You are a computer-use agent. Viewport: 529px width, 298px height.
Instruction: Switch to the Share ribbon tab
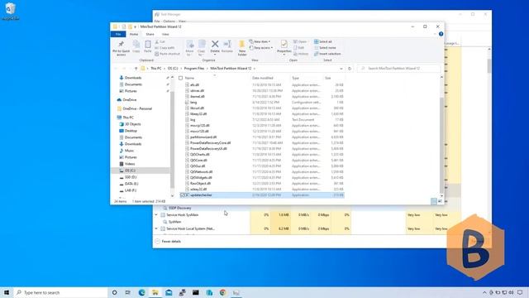pos(150,34)
